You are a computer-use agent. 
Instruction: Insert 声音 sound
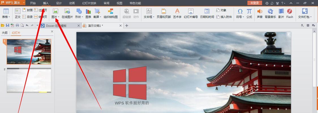pos(260,14)
